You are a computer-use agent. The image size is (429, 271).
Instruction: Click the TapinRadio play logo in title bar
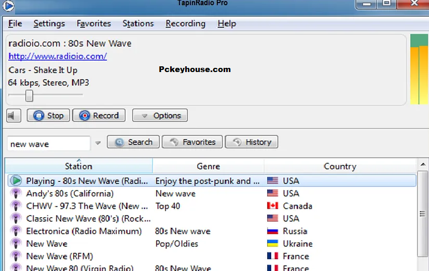click(x=8, y=6)
